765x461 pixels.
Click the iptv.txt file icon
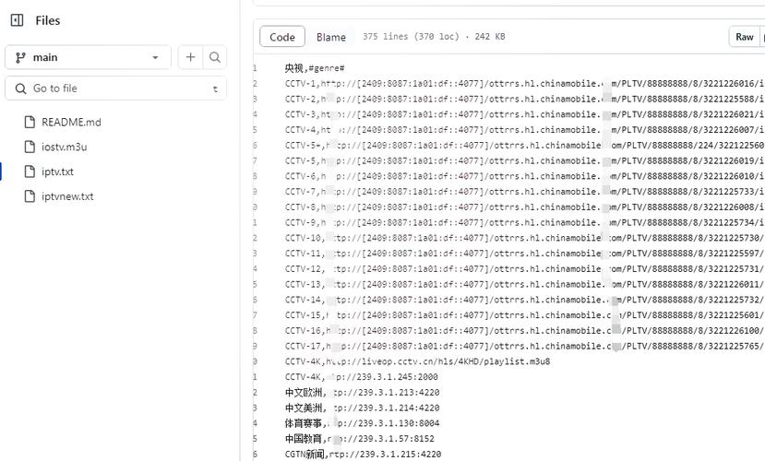click(x=30, y=171)
